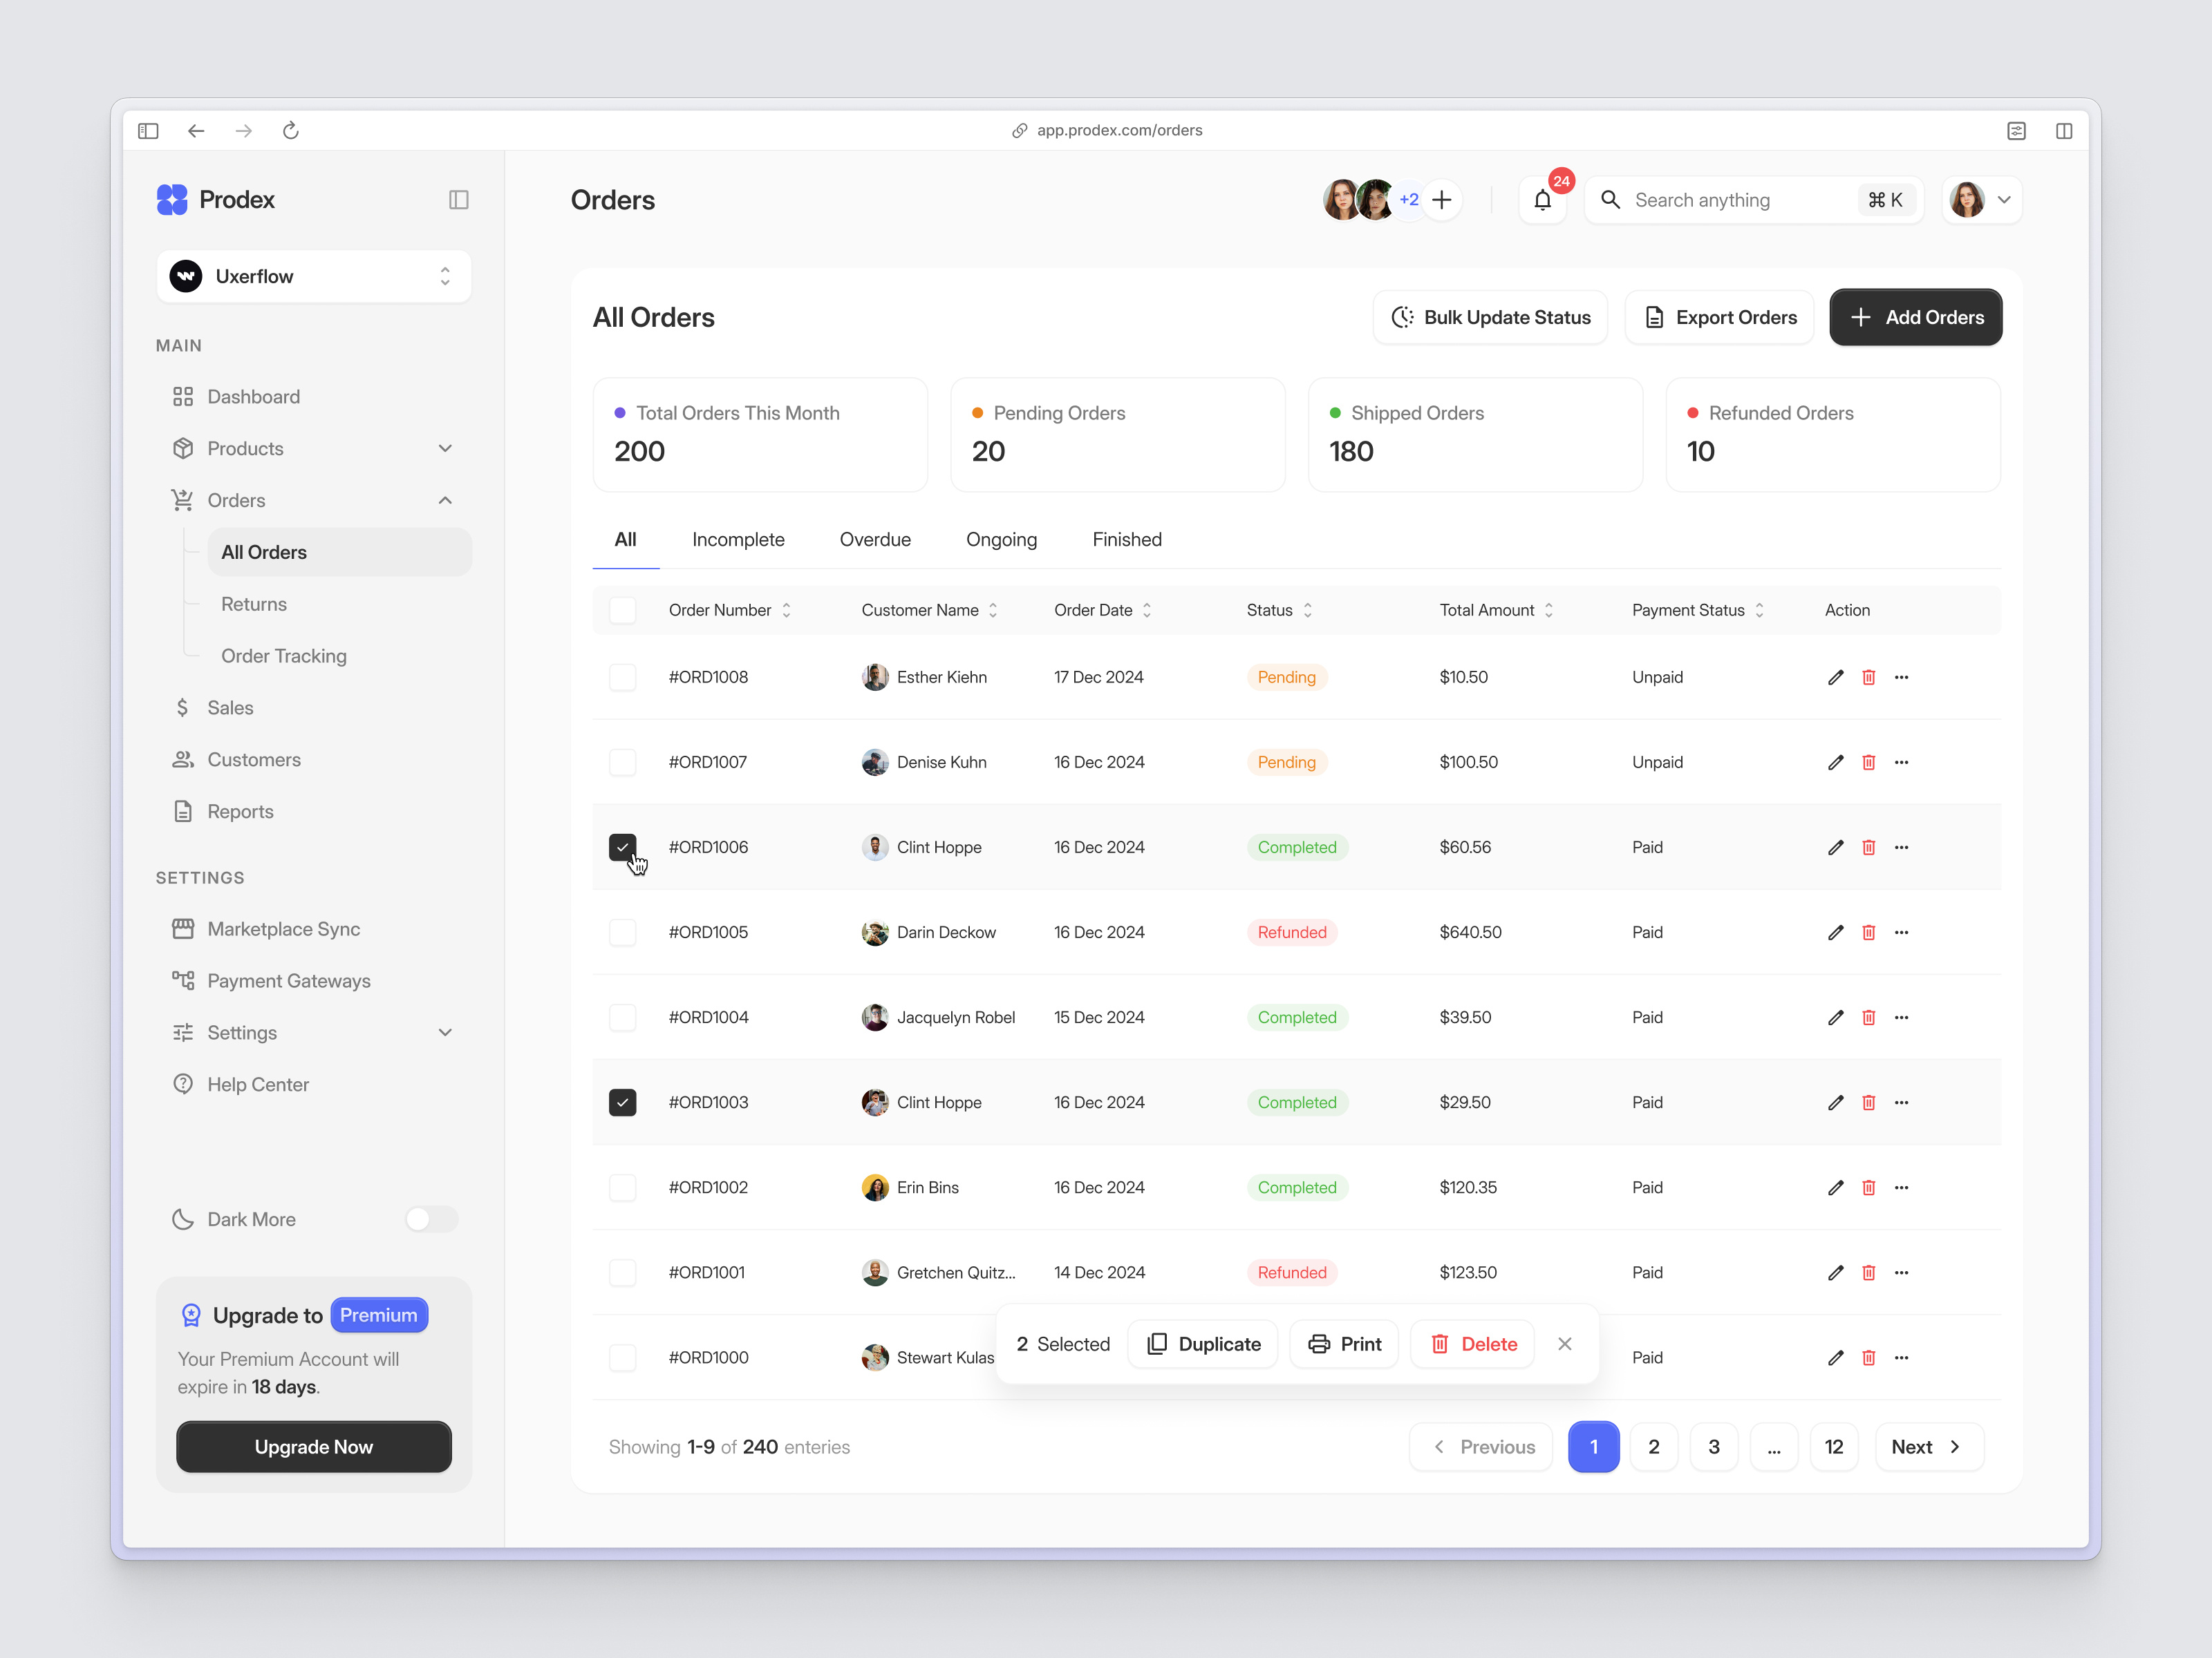Open more options for order #ORD1002
Viewport: 2212px width, 1658px height.
[1901, 1186]
